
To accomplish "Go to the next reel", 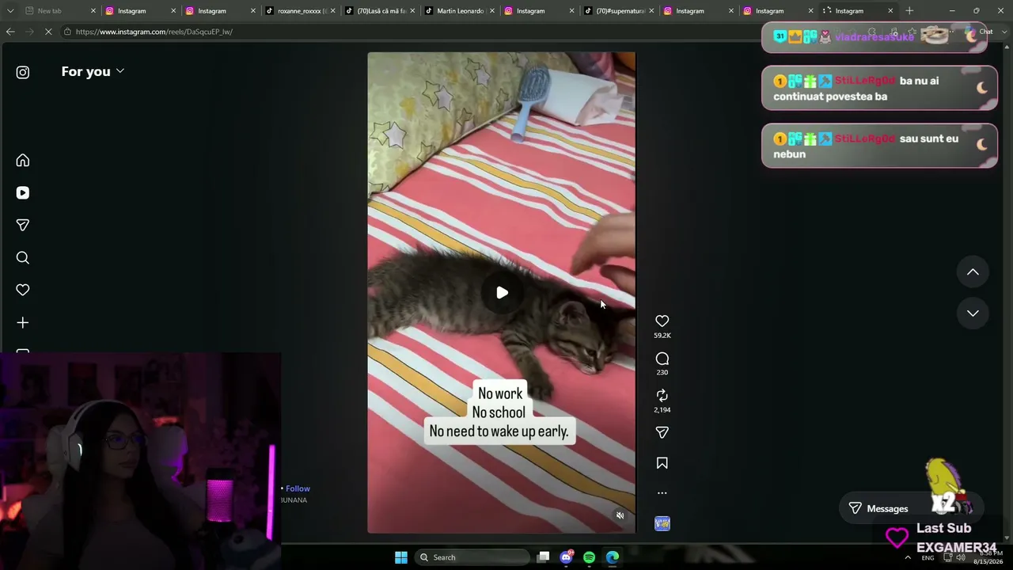I will click(x=973, y=313).
